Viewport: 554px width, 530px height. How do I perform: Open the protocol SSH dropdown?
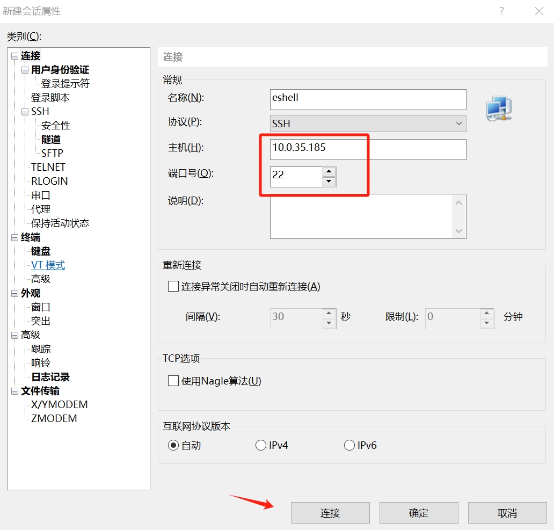click(x=368, y=124)
